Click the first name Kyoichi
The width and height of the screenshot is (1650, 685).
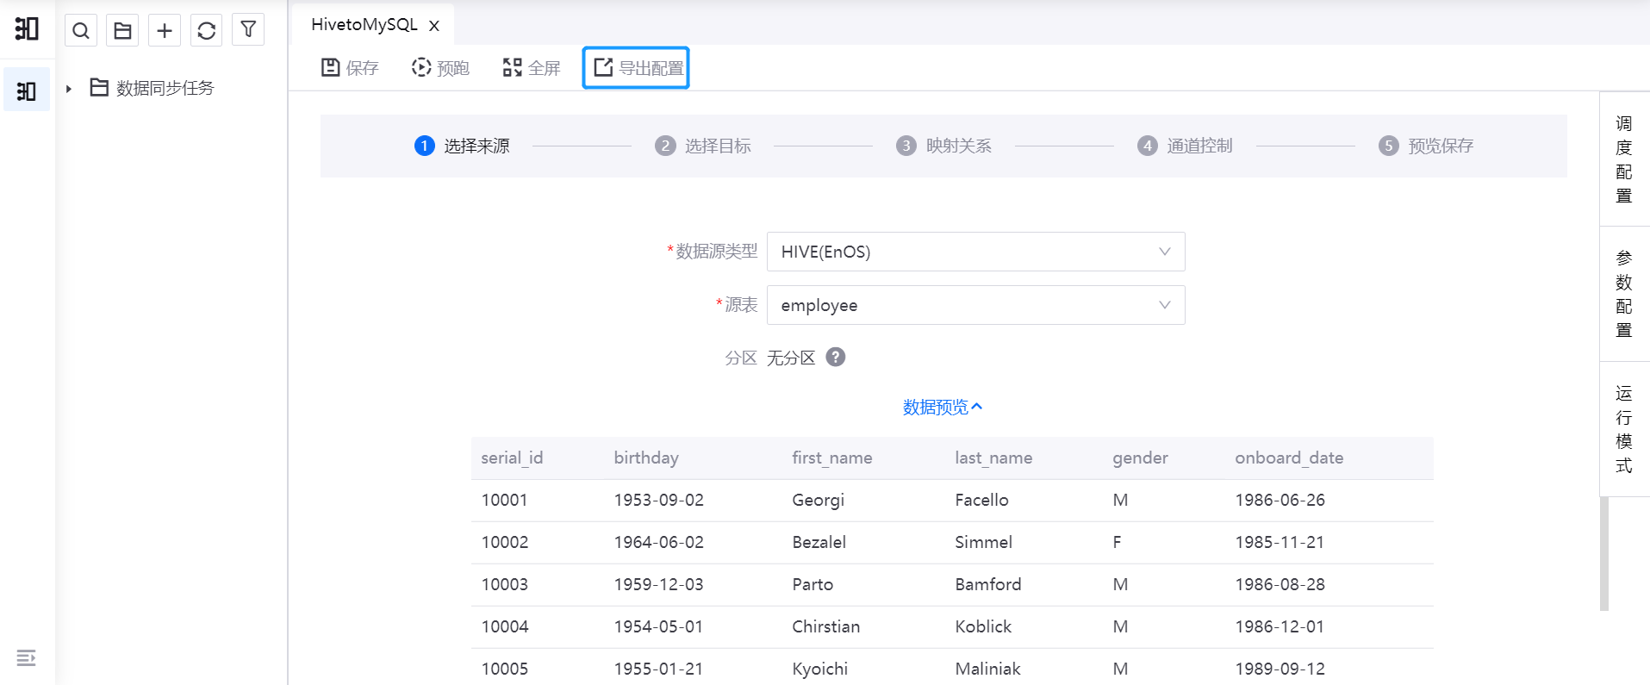click(x=820, y=669)
